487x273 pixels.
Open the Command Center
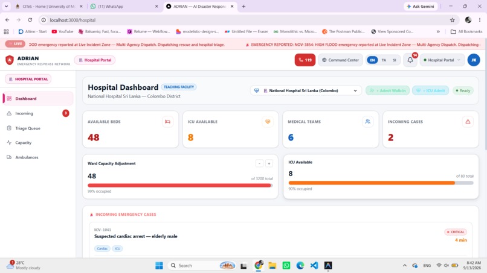[340, 60]
